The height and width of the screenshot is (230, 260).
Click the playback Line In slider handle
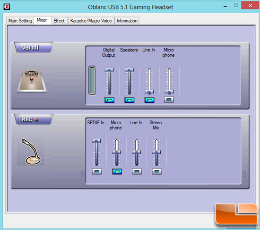tap(149, 92)
